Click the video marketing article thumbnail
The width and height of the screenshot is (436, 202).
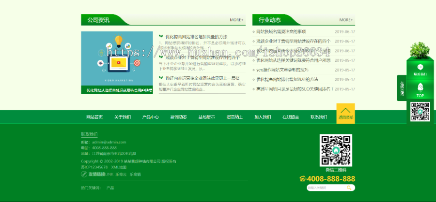tap(117, 58)
